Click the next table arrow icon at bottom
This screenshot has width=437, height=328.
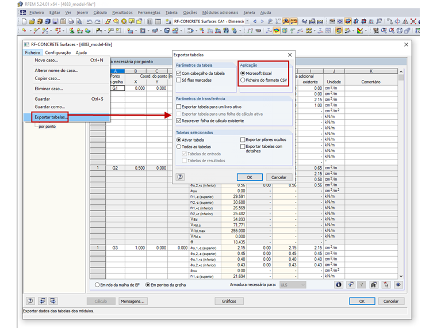[x=53, y=301]
